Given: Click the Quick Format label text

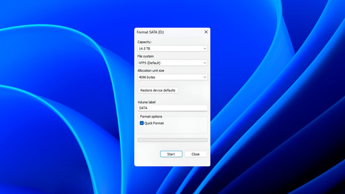Looking at the screenshot, I should (x=154, y=123).
